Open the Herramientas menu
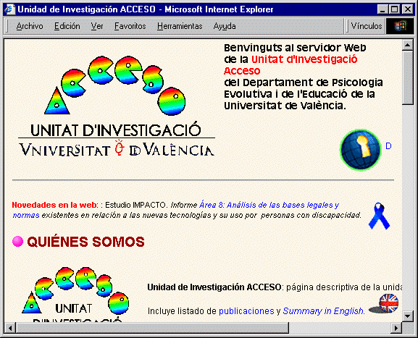The height and width of the screenshot is (338, 418). click(x=180, y=26)
